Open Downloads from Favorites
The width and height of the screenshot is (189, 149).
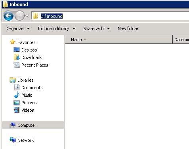[x=32, y=57]
